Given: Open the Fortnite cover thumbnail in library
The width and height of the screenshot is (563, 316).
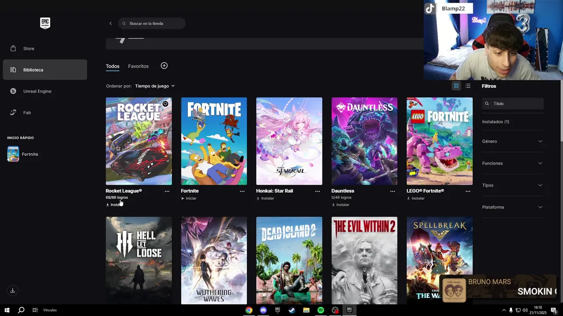Looking at the screenshot, I should pyautogui.click(x=214, y=141).
